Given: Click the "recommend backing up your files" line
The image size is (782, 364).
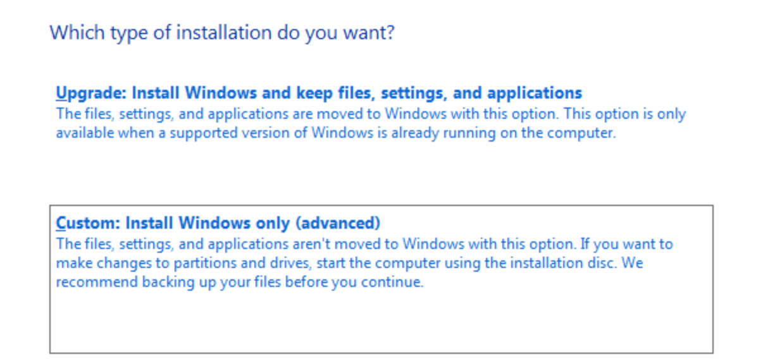Looking at the screenshot, I should (239, 282).
